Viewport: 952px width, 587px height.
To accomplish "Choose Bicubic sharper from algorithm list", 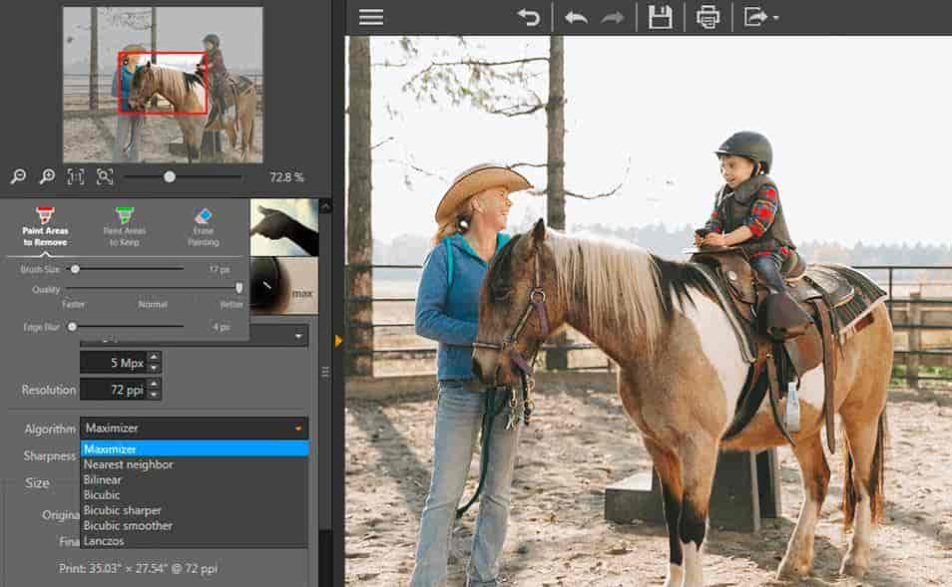I will tap(122, 510).
